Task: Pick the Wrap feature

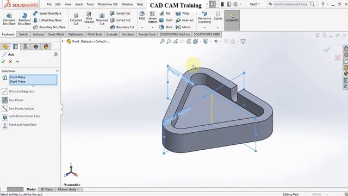Action: tap(183, 13)
